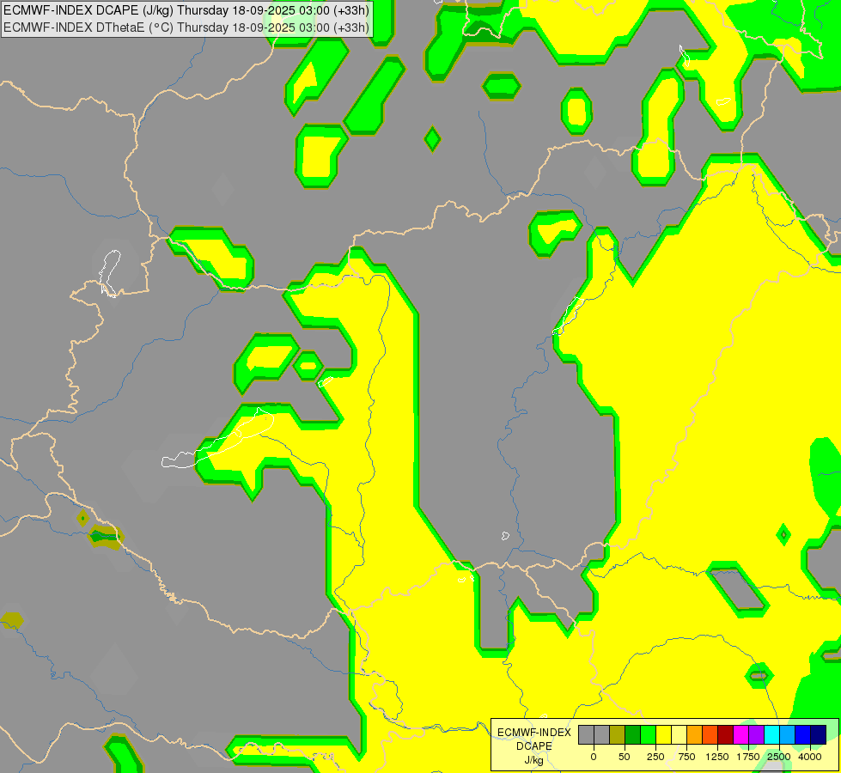Click the legend value label 50
841x773 pixels.
(625, 757)
